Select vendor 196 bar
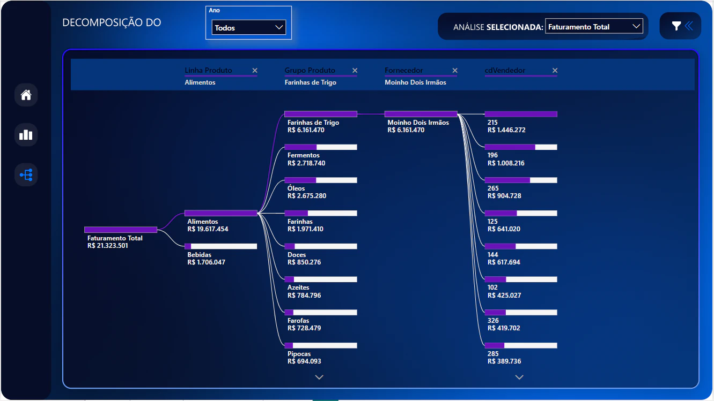The height and width of the screenshot is (401, 714). [x=521, y=147]
